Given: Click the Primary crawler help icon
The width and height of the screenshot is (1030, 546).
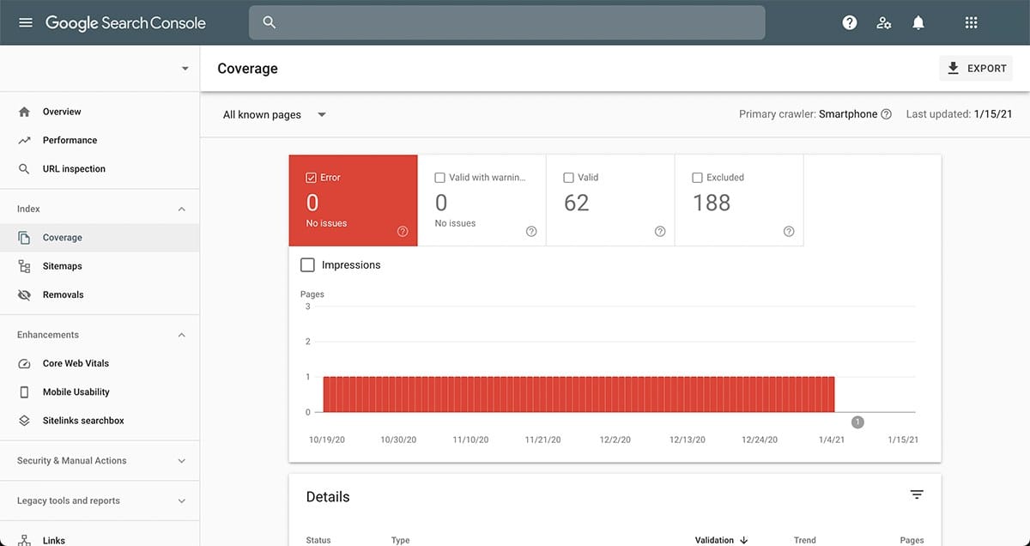Looking at the screenshot, I should [x=887, y=114].
